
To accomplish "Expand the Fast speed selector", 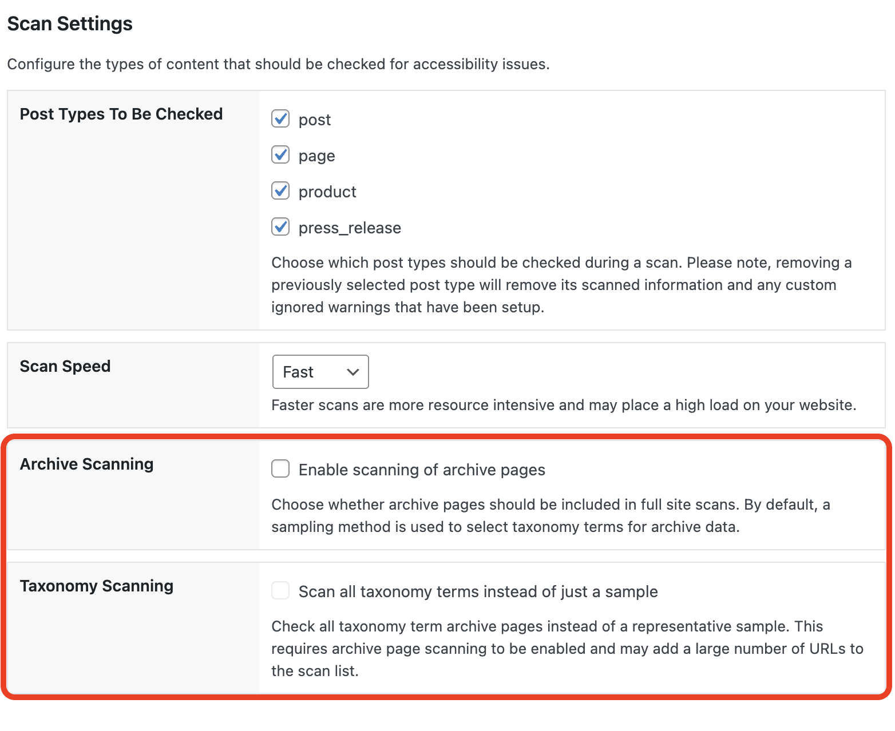I will pyautogui.click(x=320, y=371).
